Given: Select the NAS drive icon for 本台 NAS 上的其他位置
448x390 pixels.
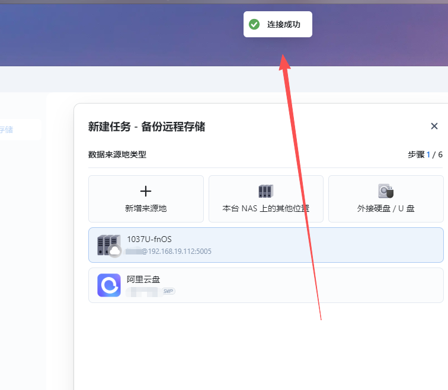Looking at the screenshot, I should point(266,191).
